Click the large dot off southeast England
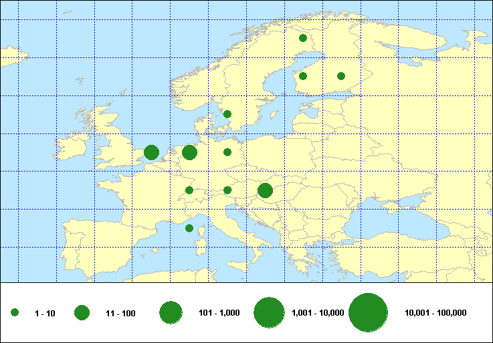Image resolution: width=493 pixels, height=343 pixels. (x=151, y=152)
